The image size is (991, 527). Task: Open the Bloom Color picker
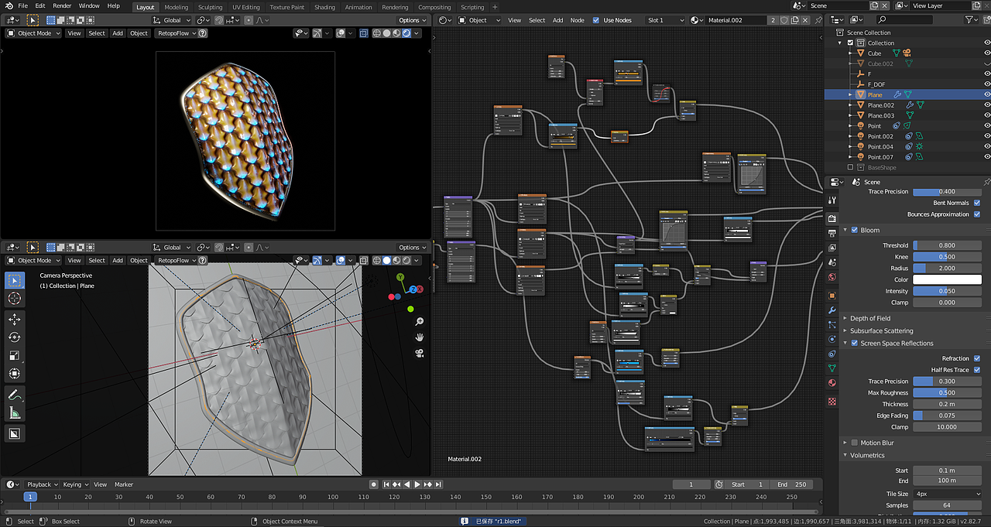(946, 279)
